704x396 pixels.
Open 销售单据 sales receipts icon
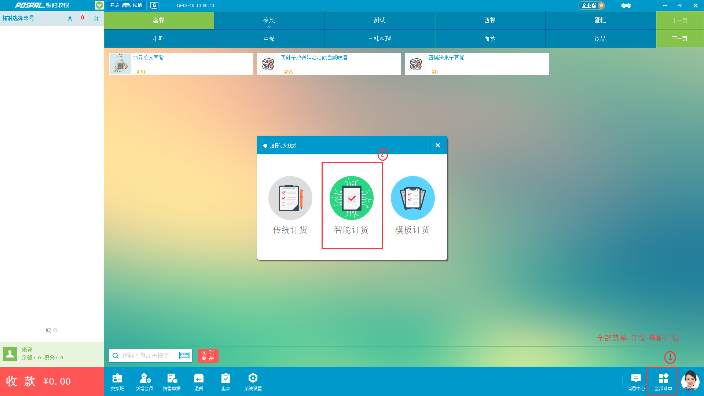pyautogui.click(x=172, y=381)
